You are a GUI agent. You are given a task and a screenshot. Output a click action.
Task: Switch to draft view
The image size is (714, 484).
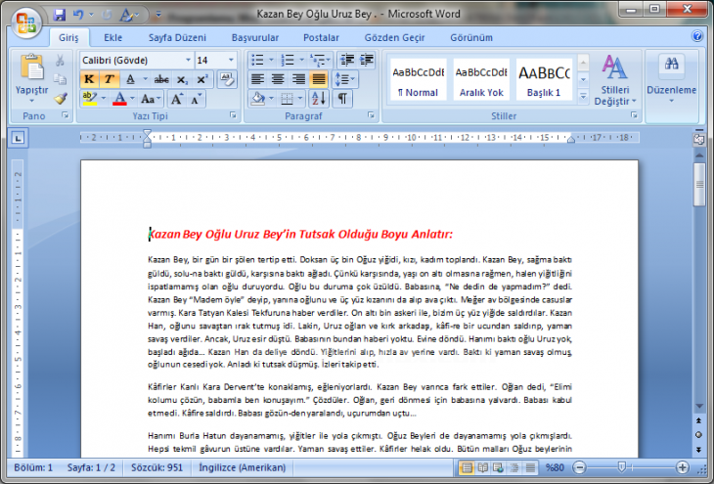click(x=530, y=467)
